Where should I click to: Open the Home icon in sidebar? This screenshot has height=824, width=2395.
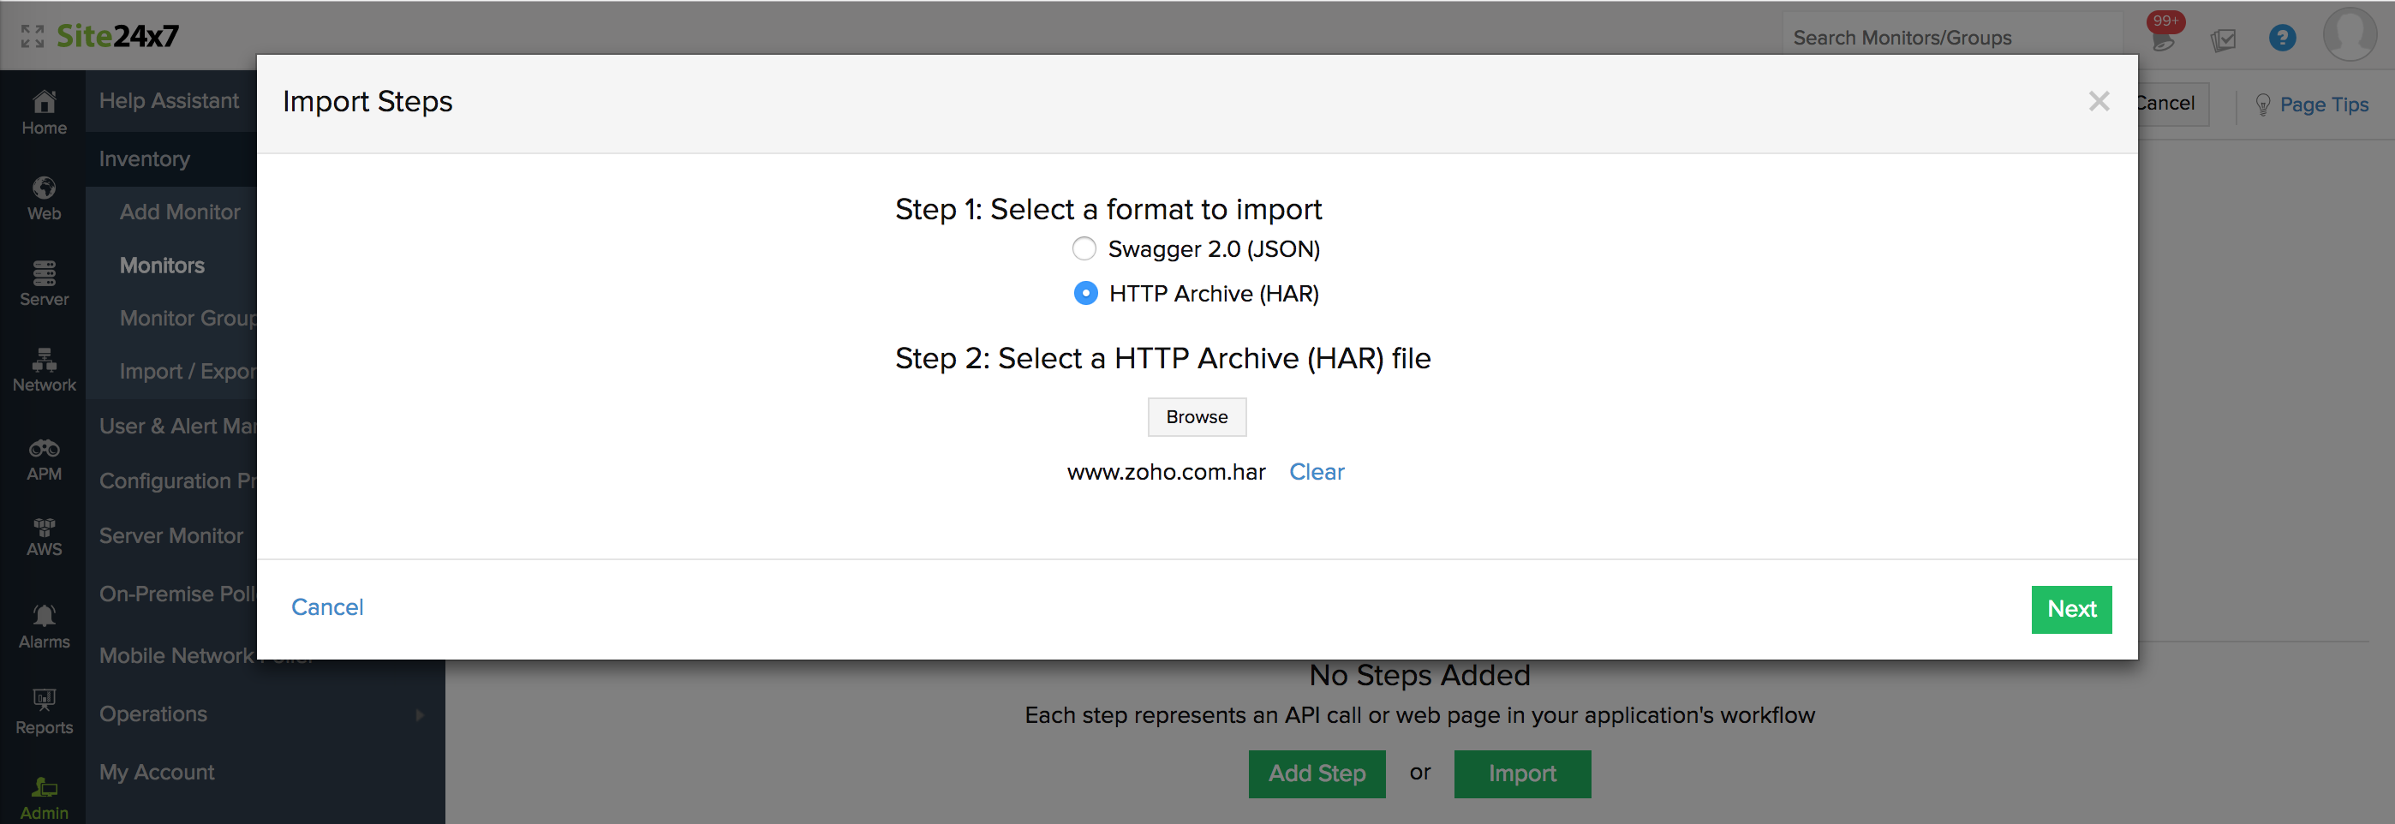44,102
